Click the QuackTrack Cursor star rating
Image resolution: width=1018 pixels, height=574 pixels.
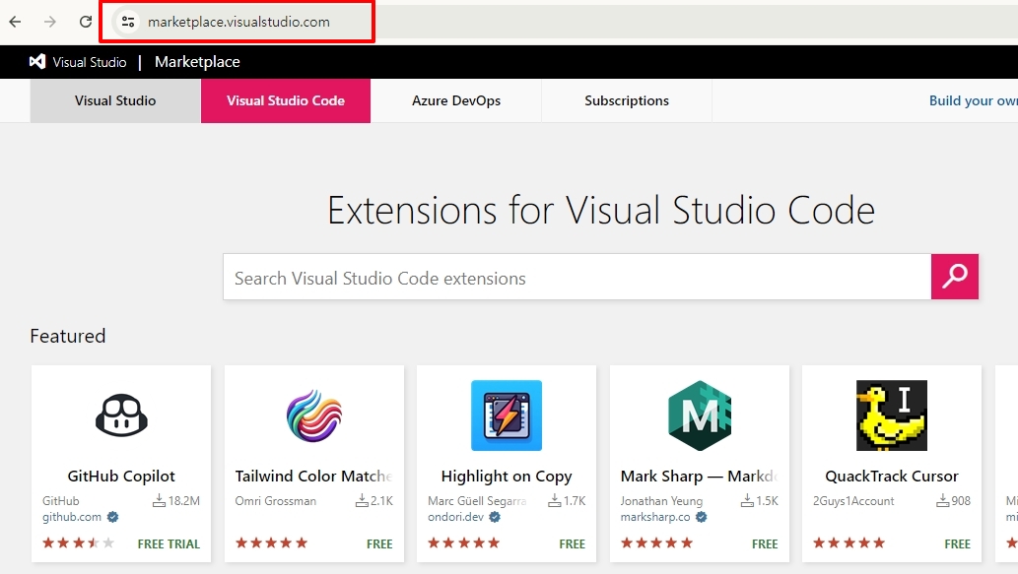(848, 542)
